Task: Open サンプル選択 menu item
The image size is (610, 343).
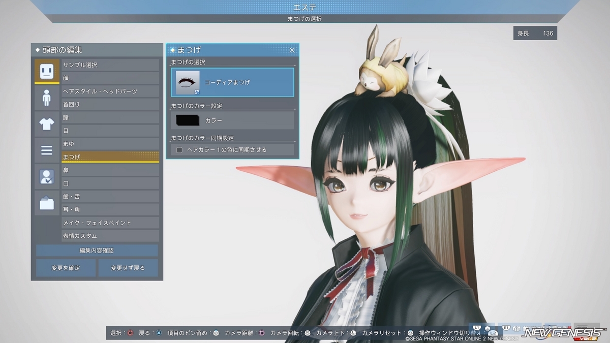Action: coord(110,65)
